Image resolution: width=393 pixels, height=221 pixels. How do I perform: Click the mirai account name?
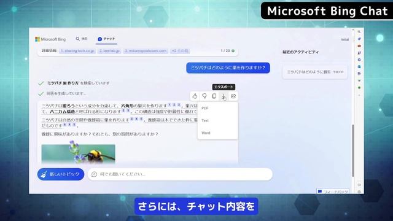point(344,39)
